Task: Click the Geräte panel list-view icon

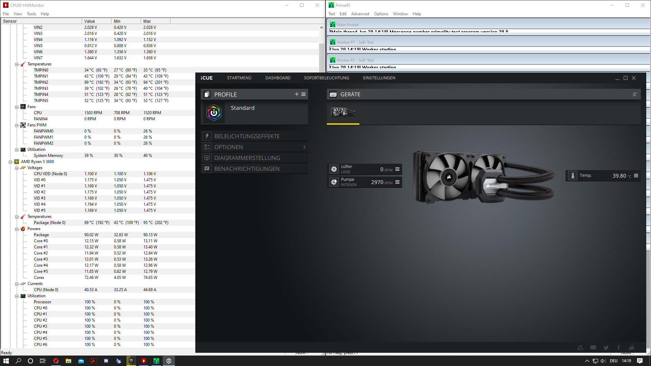Action: (635, 95)
